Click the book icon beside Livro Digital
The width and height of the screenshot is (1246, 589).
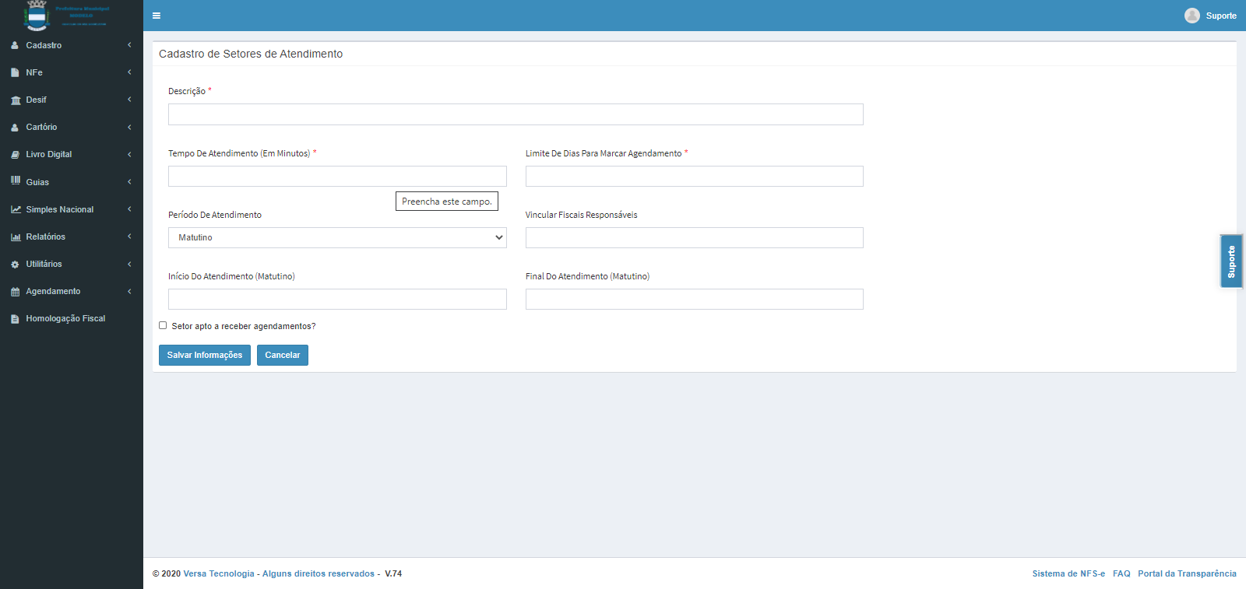[x=16, y=155]
